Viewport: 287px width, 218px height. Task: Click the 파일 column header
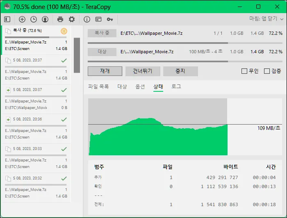167,167
